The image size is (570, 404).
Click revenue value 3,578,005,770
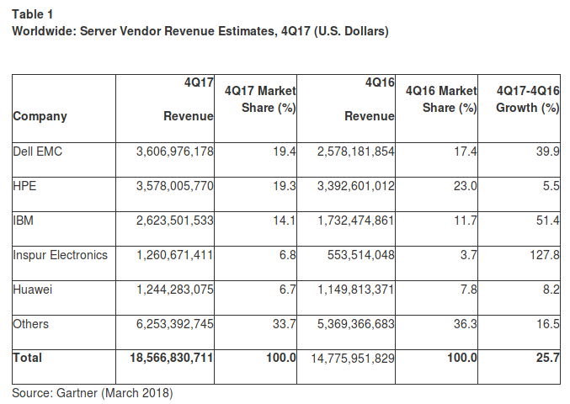tap(175, 186)
